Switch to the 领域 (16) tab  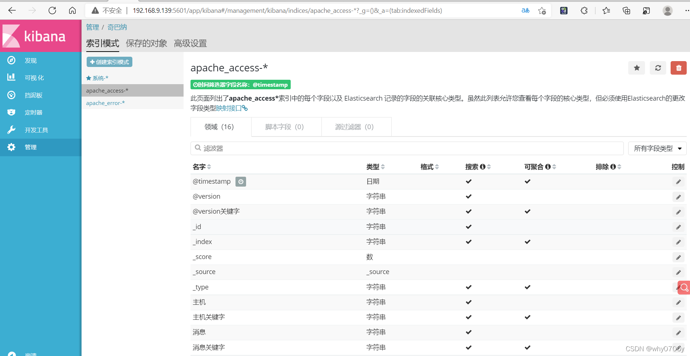tap(221, 127)
